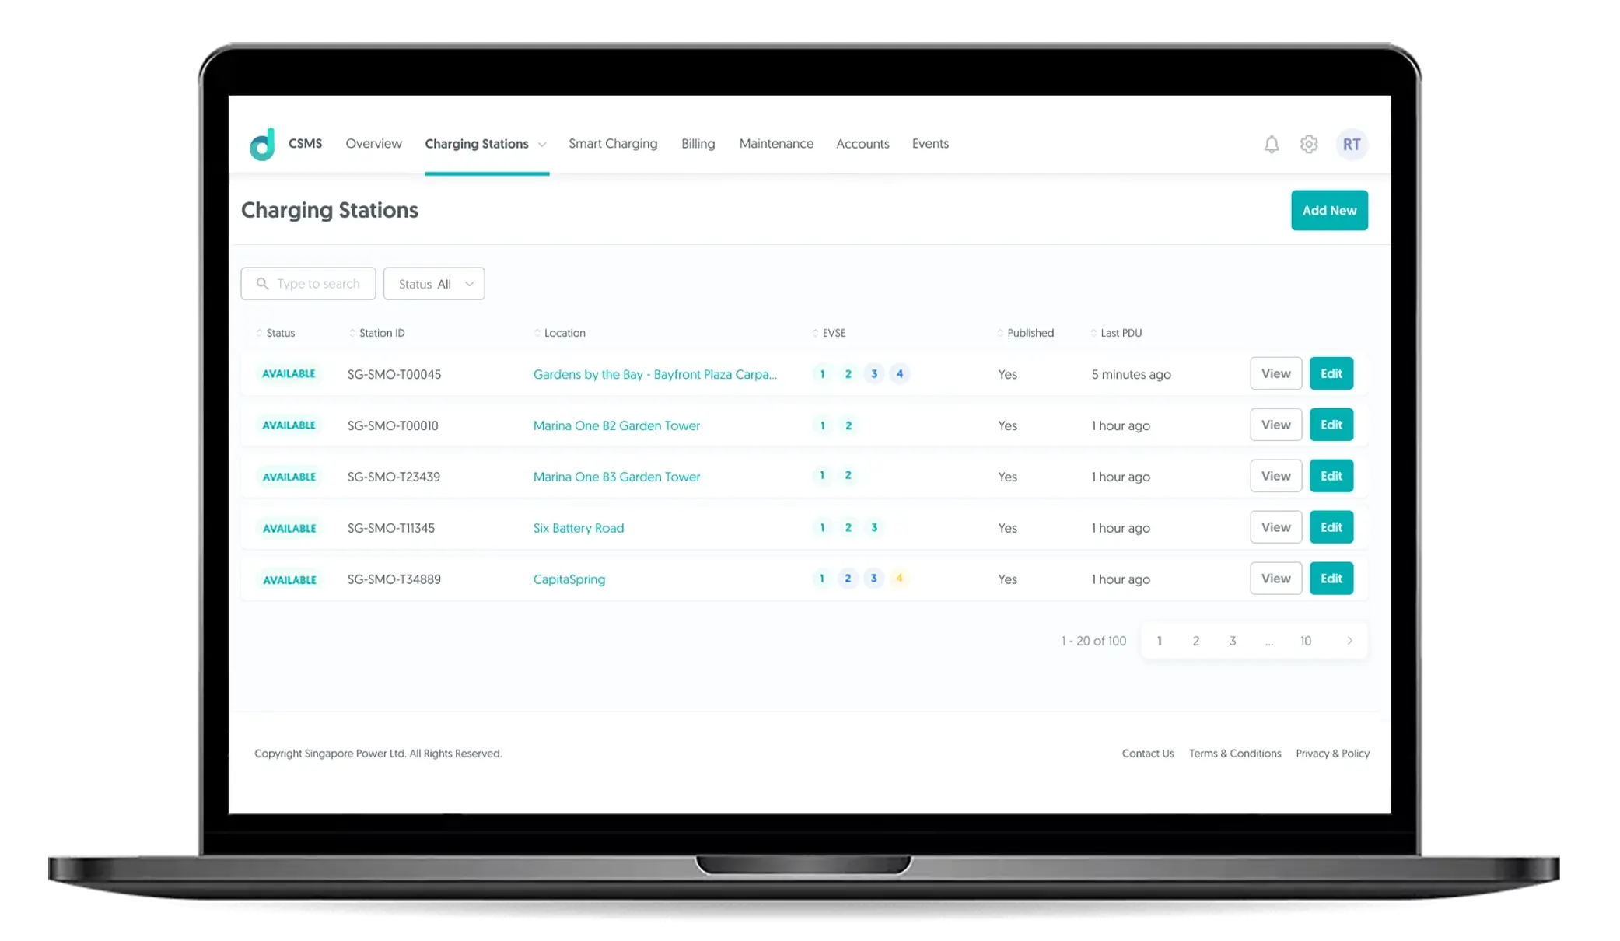The height and width of the screenshot is (941, 1620).
Task: Expand the Charging Stations menu chevron
Action: (542, 144)
